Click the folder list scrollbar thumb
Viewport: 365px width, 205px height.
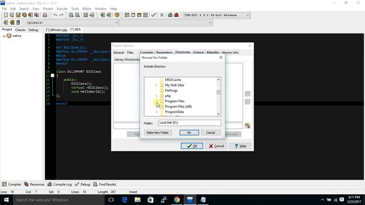[x=218, y=92]
